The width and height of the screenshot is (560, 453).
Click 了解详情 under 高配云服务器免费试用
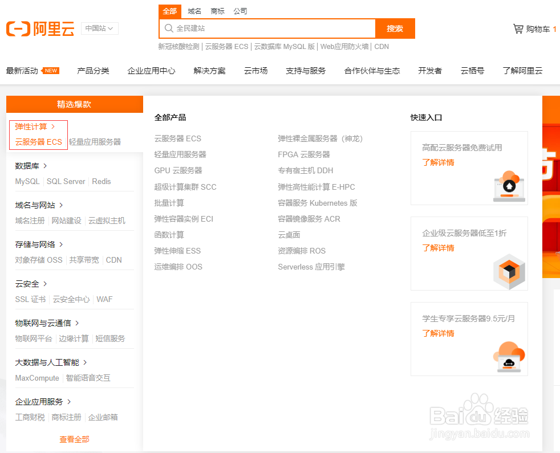(x=438, y=162)
